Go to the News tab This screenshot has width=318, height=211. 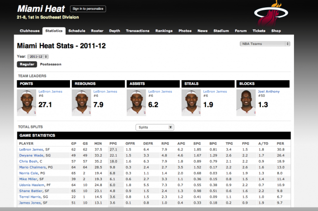click(x=203, y=31)
